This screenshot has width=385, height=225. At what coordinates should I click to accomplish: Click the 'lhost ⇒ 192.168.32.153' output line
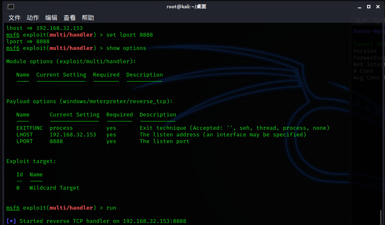coord(45,28)
